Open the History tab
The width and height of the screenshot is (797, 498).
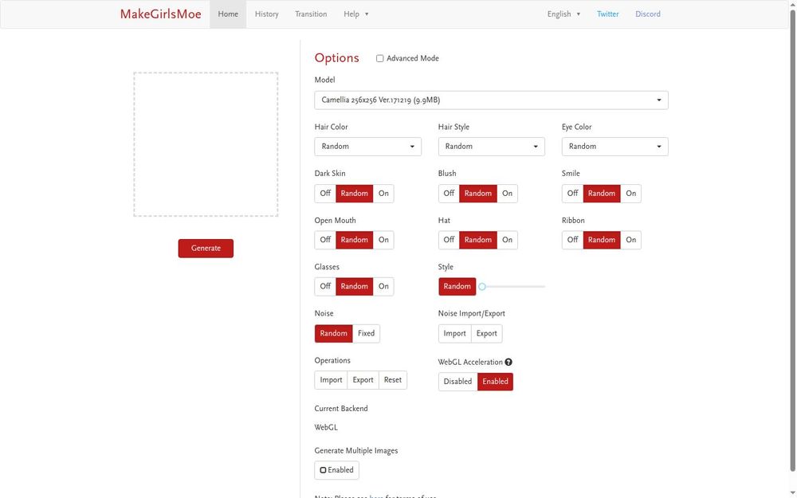click(x=266, y=14)
